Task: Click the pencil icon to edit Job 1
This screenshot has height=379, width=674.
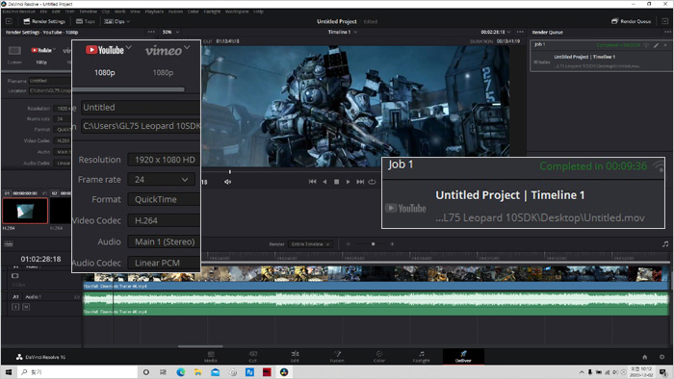Action: pos(656,45)
